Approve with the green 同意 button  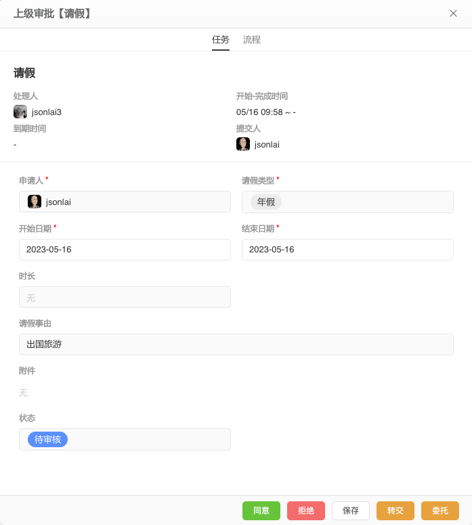pyautogui.click(x=261, y=511)
